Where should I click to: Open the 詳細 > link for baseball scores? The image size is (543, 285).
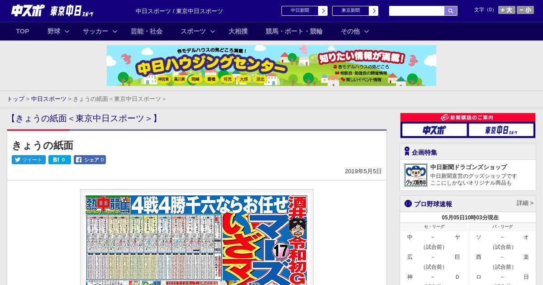[x=525, y=203]
